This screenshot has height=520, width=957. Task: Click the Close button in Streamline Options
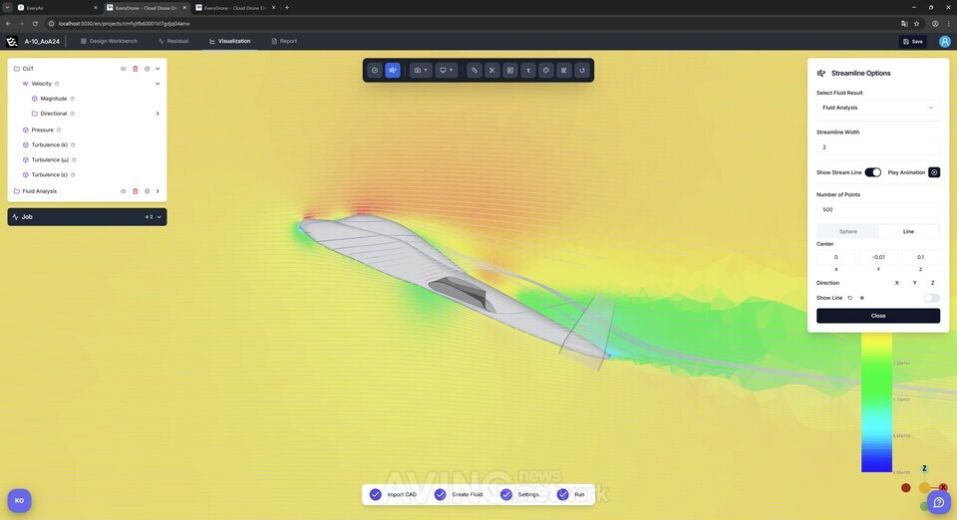click(877, 316)
